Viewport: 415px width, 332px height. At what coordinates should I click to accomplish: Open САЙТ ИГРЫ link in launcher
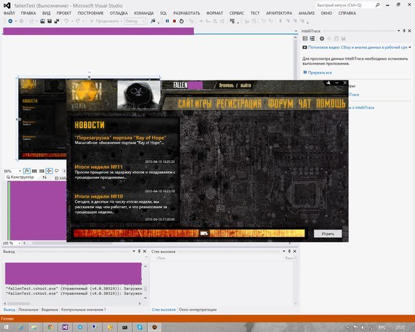[195, 104]
